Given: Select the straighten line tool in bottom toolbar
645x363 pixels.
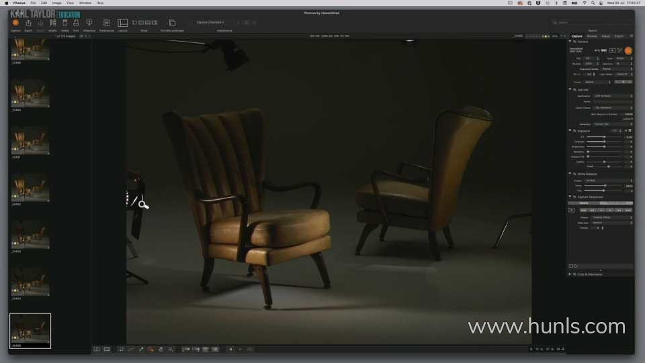Looking at the screenshot, I should point(131,349).
